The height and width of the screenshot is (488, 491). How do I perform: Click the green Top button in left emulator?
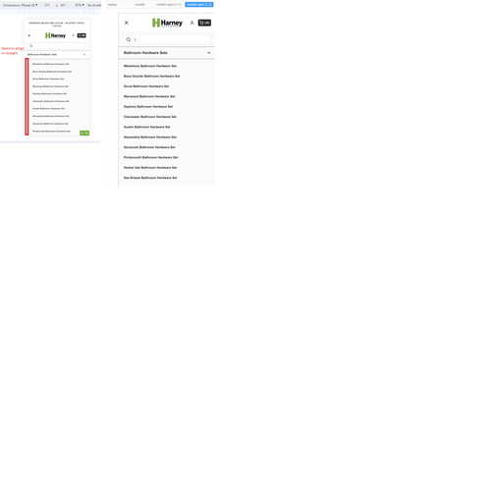point(84,133)
